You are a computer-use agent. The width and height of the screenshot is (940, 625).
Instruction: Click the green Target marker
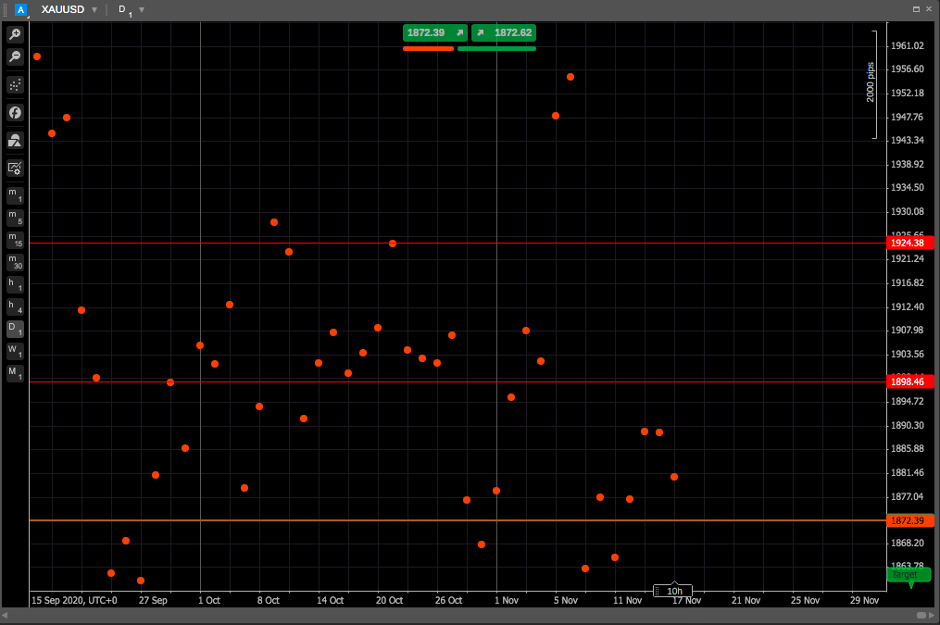pos(909,575)
